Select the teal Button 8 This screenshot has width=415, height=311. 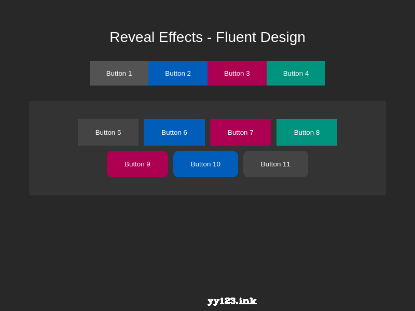[307, 133]
